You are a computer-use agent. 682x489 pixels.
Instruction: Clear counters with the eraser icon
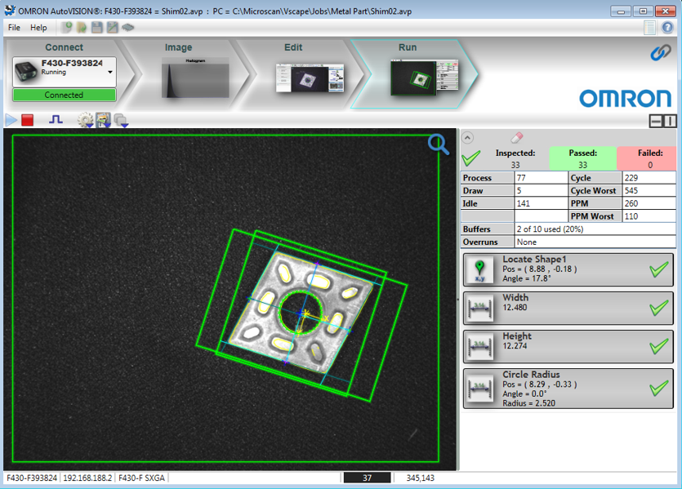pyautogui.click(x=516, y=138)
